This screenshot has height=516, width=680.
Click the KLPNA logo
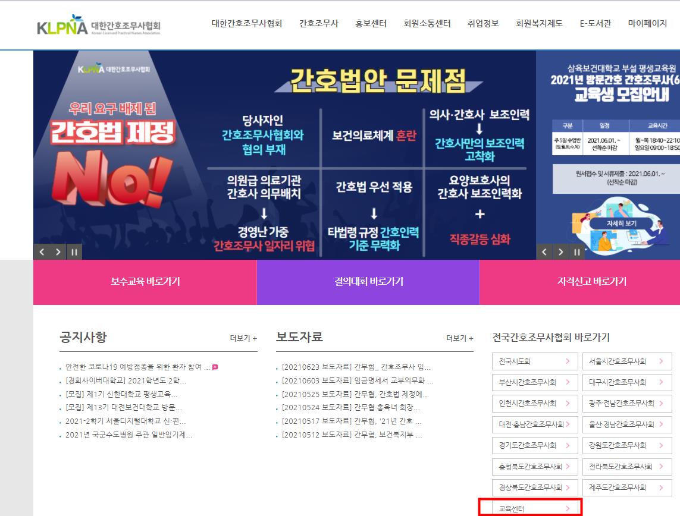[98, 25]
